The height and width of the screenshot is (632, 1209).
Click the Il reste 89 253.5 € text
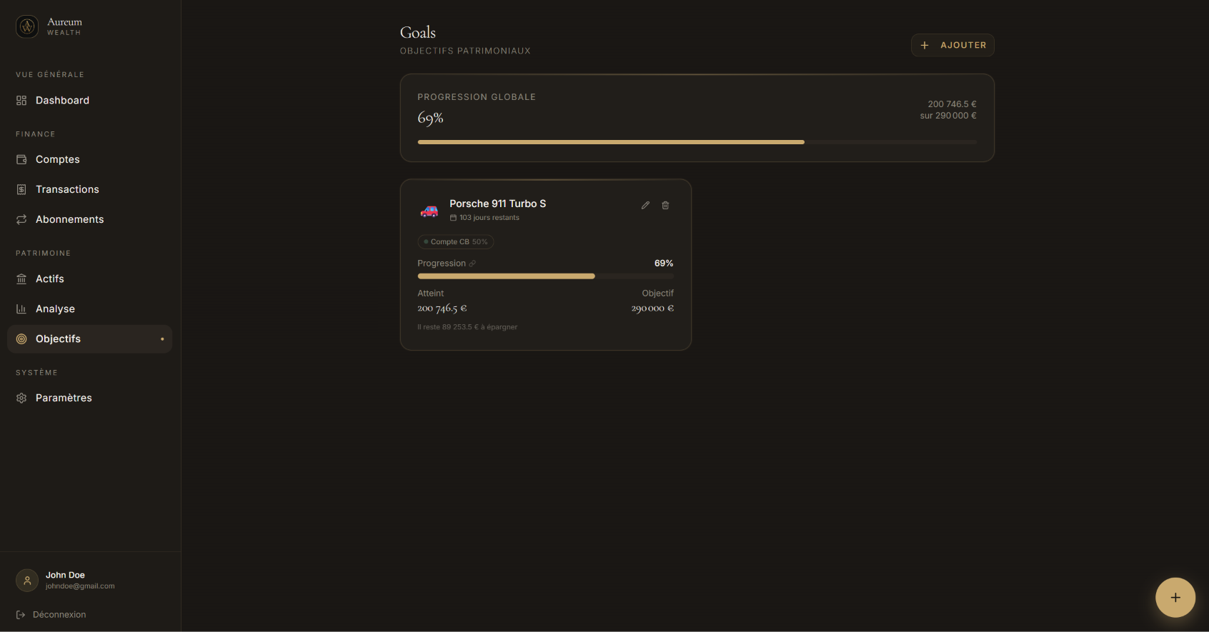(x=467, y=327)
